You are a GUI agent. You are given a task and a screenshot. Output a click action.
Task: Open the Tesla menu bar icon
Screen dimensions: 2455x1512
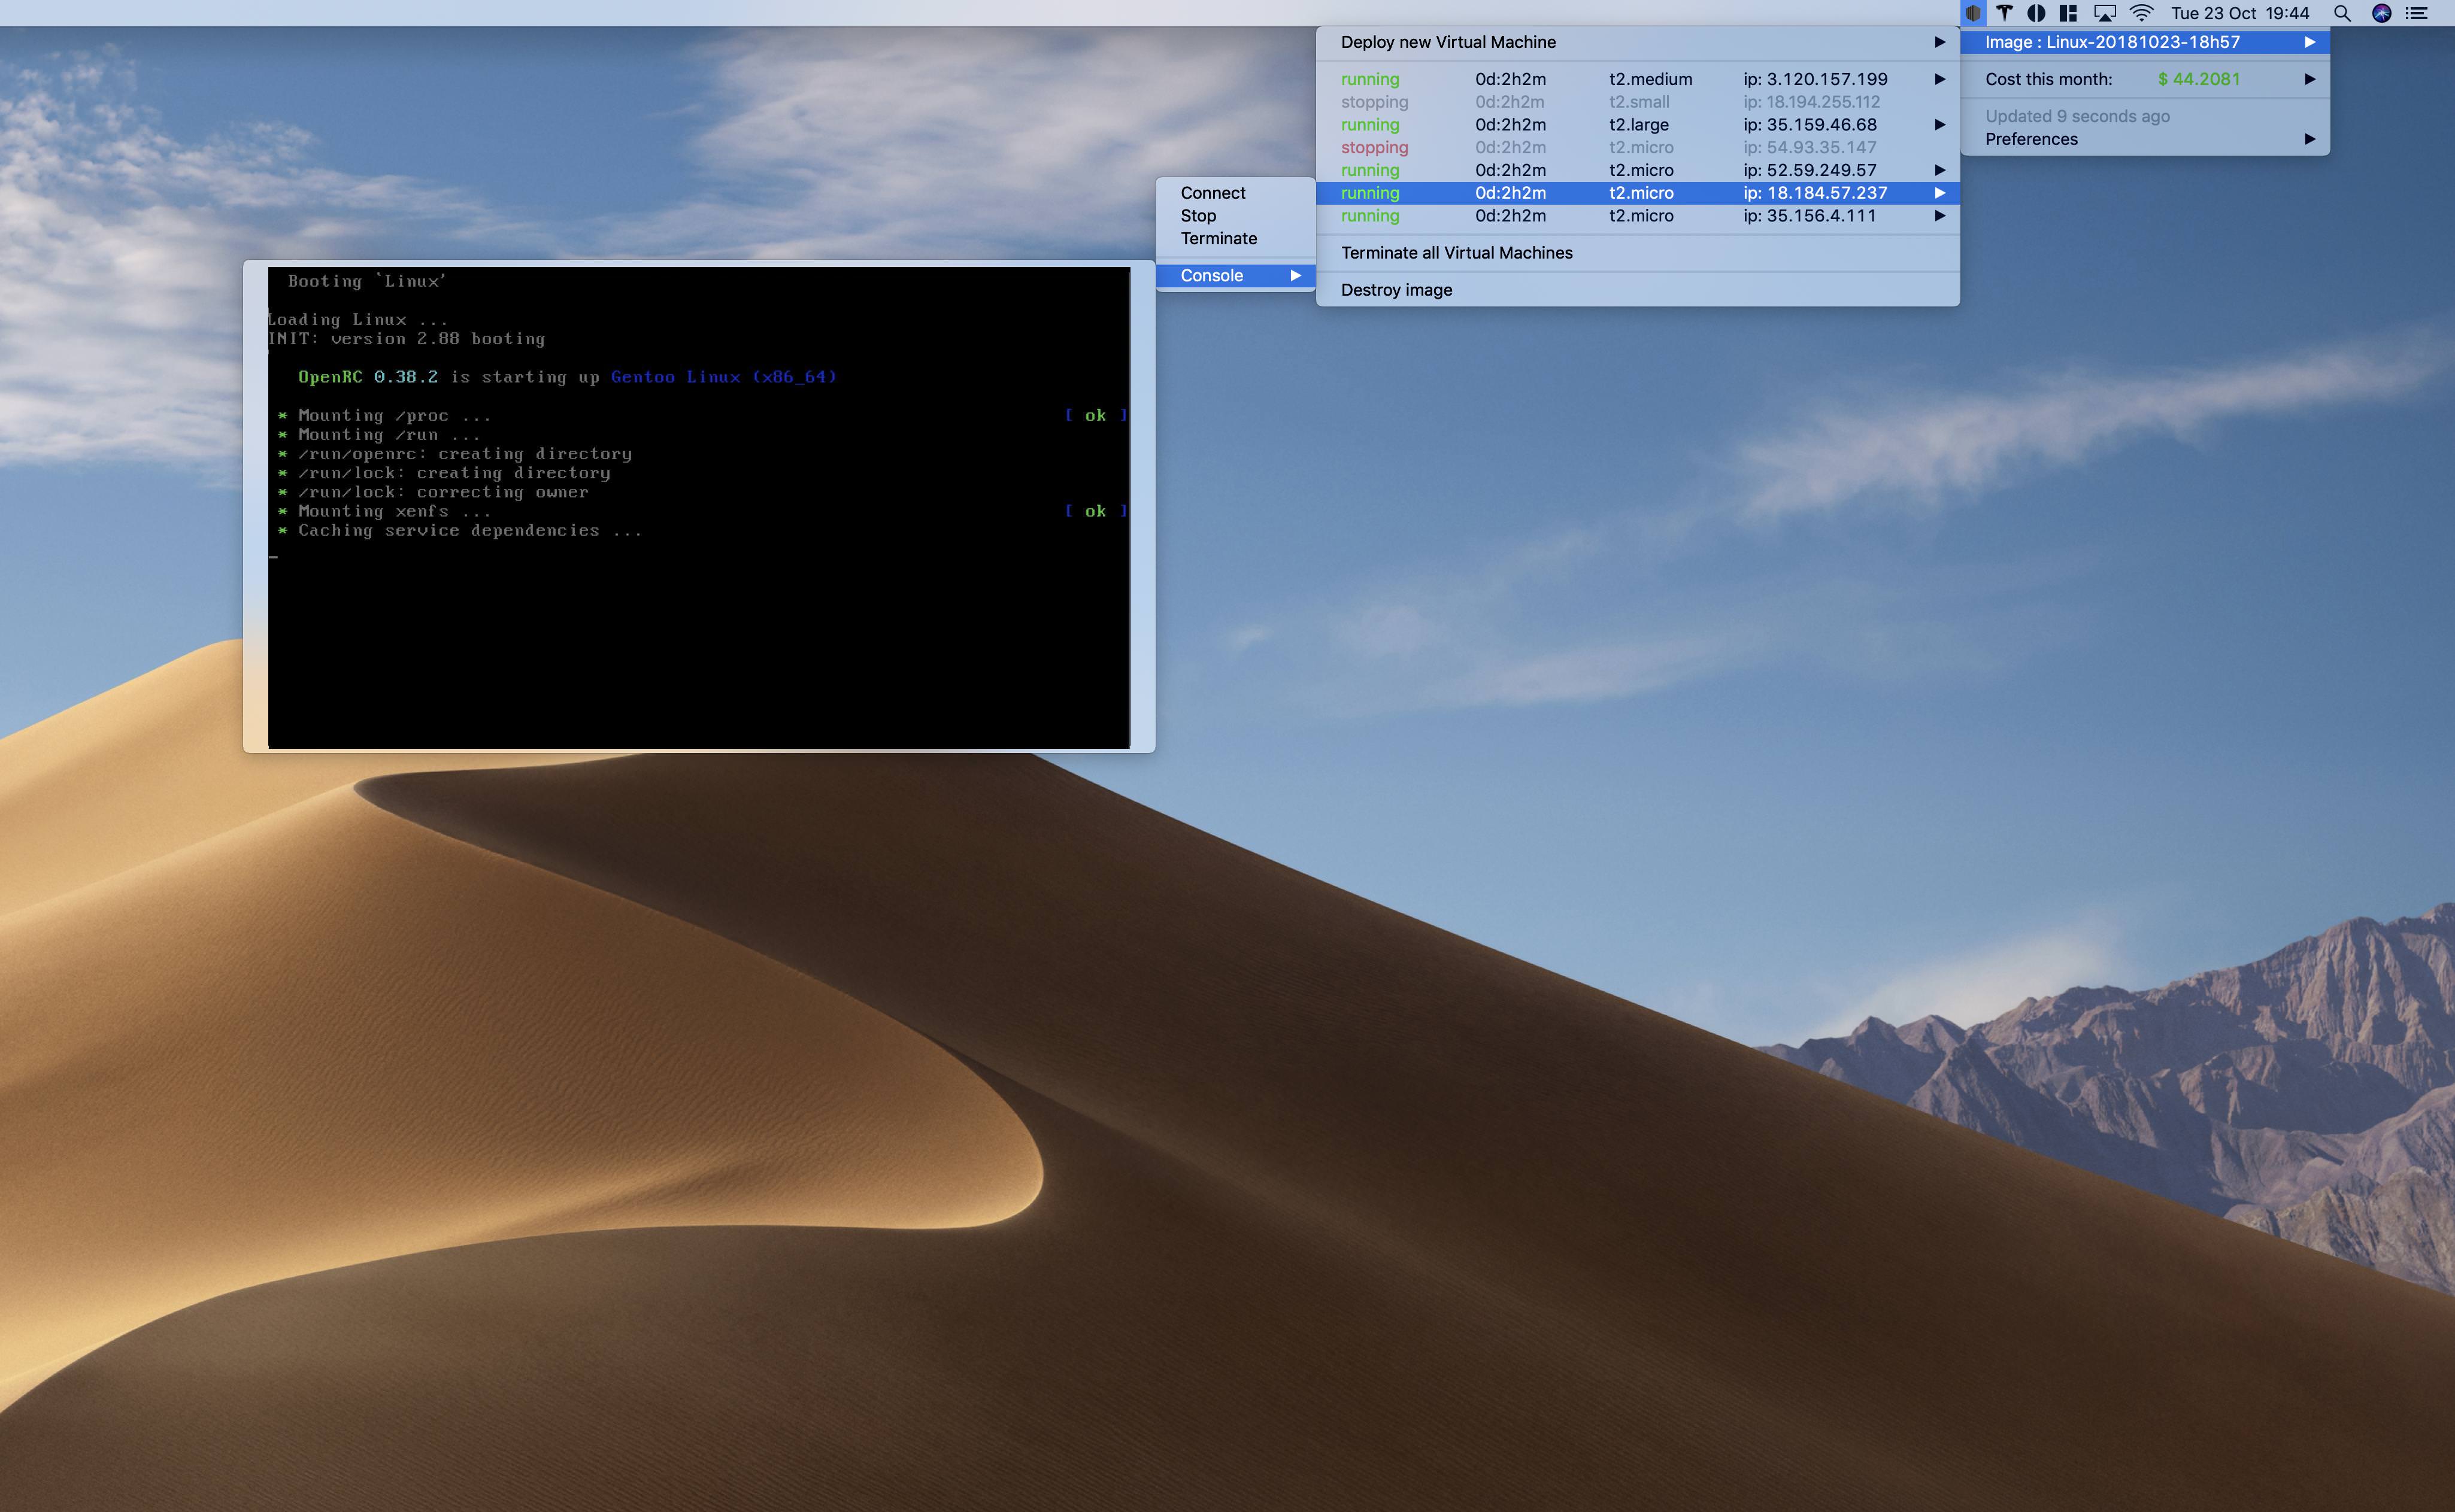[x=2004, y=13]
